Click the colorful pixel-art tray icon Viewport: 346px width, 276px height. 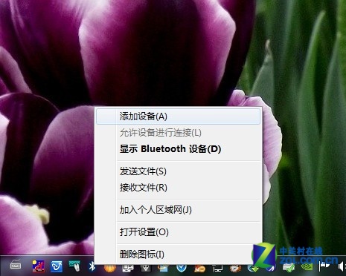39,266
